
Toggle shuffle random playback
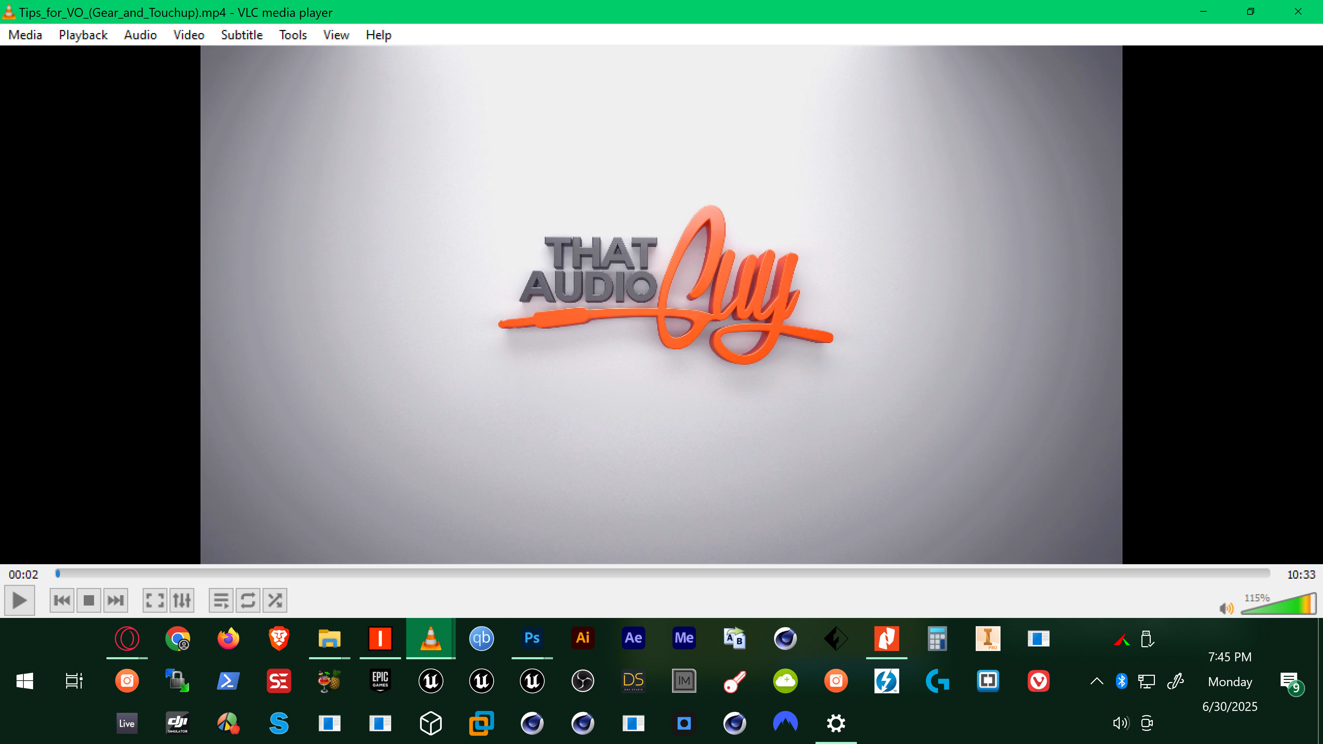coord(275,600)
